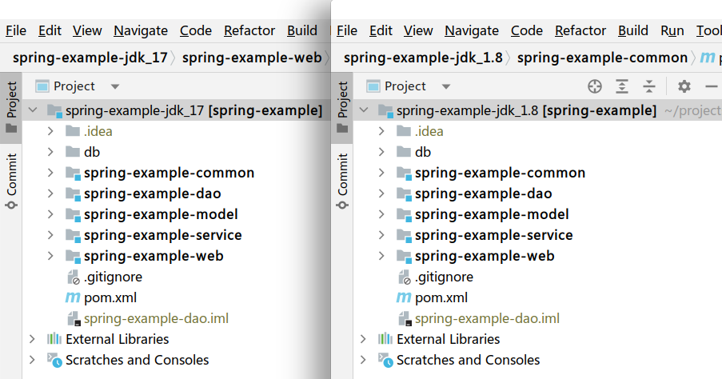This screenshot has height=379, width=722.
Task: Toggle Project tool window tab in right window
Action: pos(342,107)
